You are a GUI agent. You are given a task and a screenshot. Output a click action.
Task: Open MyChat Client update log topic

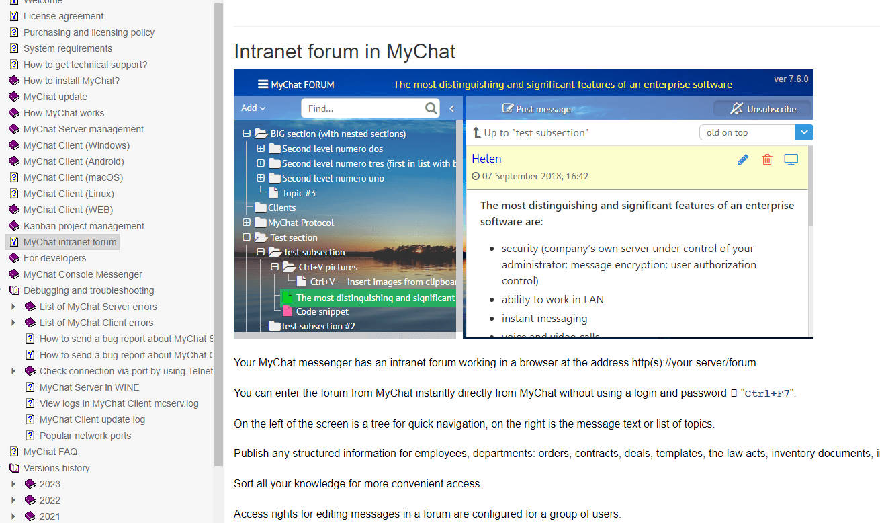(x=92, y=419)
